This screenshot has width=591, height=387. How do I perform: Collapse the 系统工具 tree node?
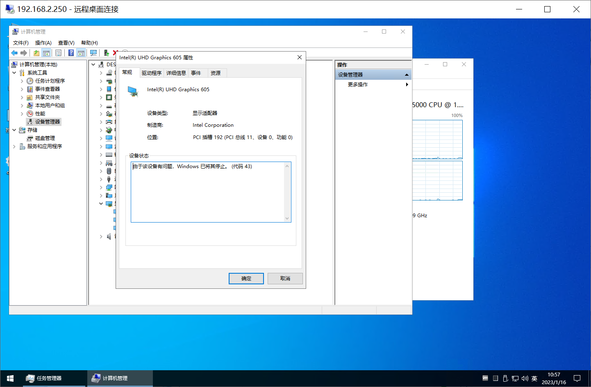[x=14, y=73]
